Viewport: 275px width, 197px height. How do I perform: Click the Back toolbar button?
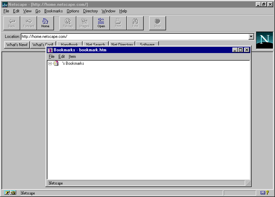[x=12, y=23]
